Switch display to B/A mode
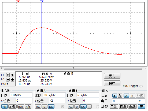 [x=21, y=107]
